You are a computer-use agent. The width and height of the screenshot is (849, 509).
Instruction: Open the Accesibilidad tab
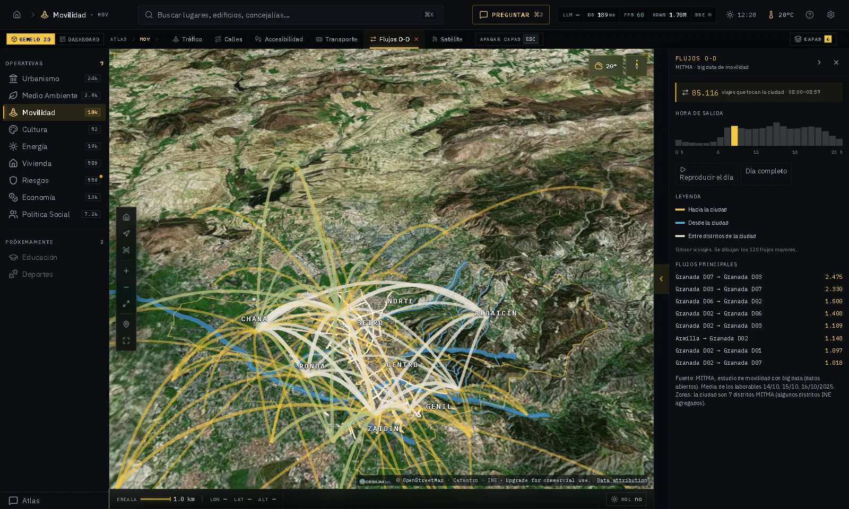click(279, 39)
